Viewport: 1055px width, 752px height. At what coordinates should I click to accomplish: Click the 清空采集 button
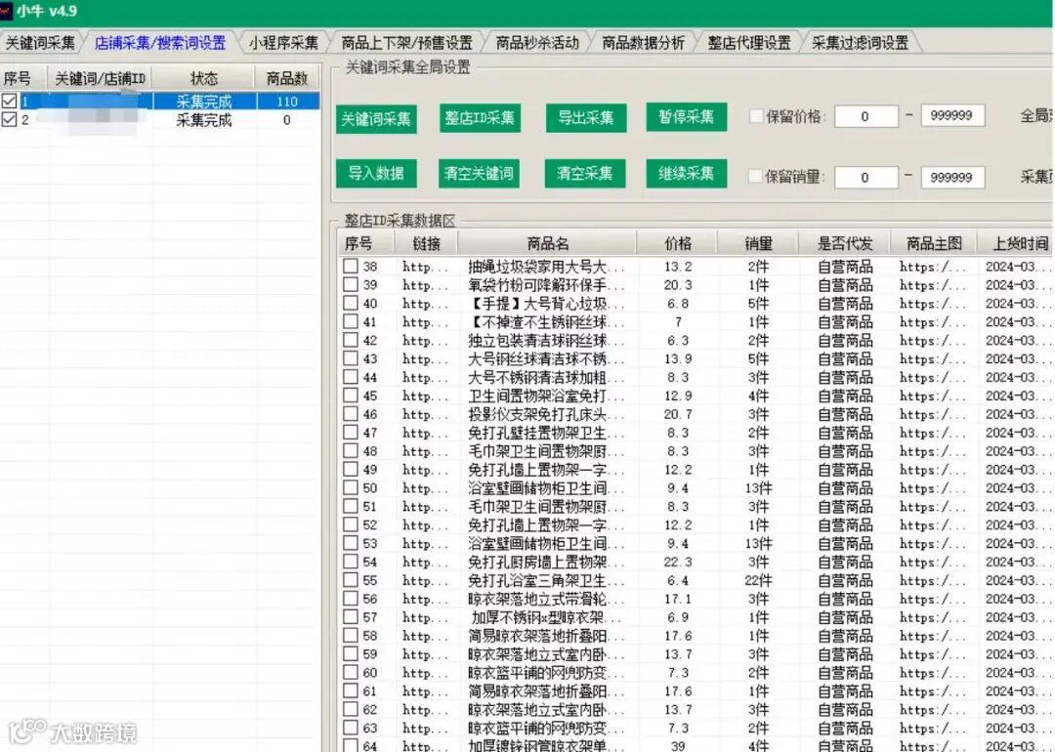tap(585, 174)
